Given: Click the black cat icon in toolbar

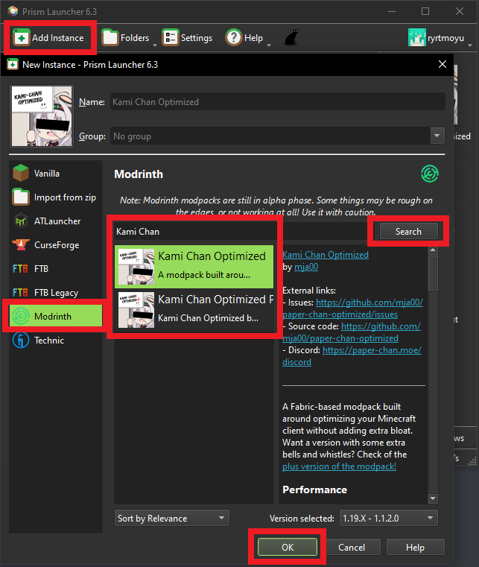Looking at the screenshot, I should click(x=291, y=37).
